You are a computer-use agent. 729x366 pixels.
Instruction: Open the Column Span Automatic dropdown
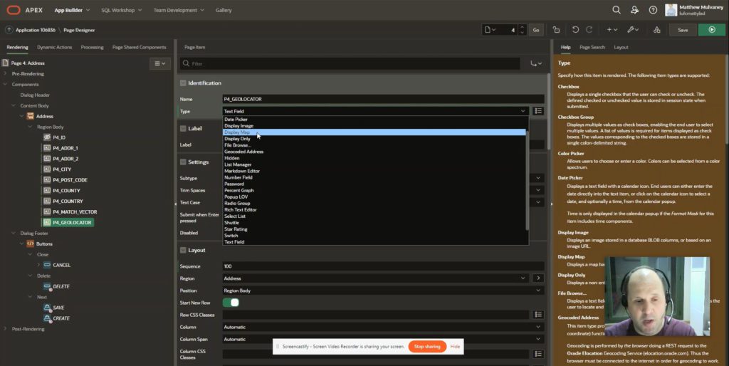point(384,339)
